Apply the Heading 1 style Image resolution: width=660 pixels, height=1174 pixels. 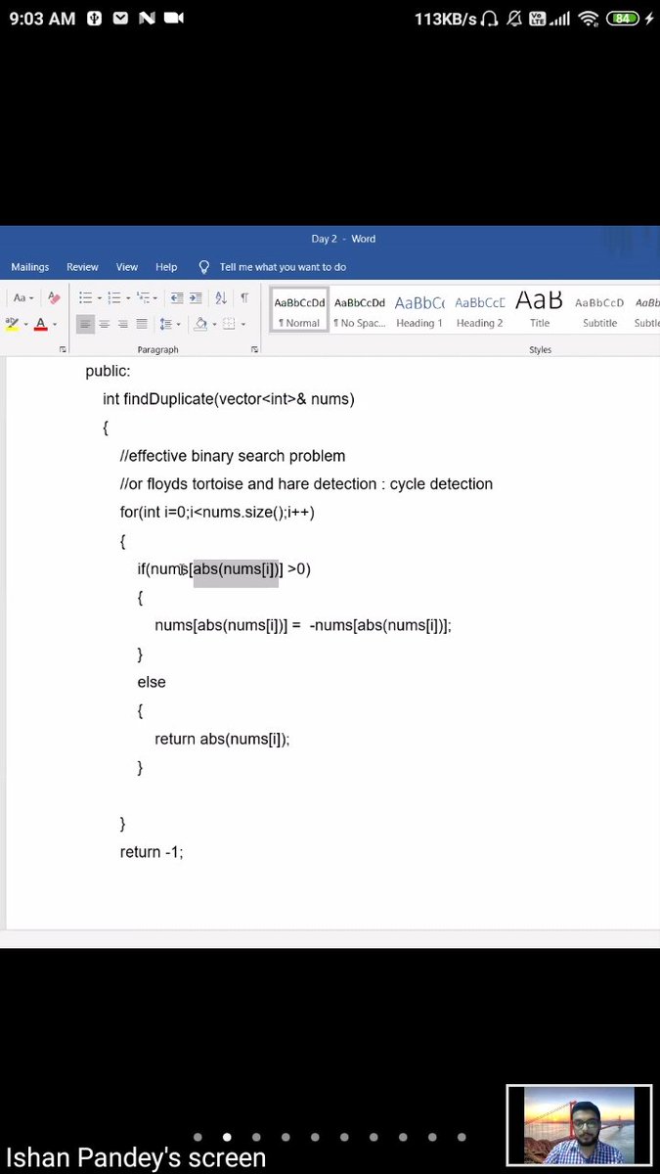[x=419, y=310]
